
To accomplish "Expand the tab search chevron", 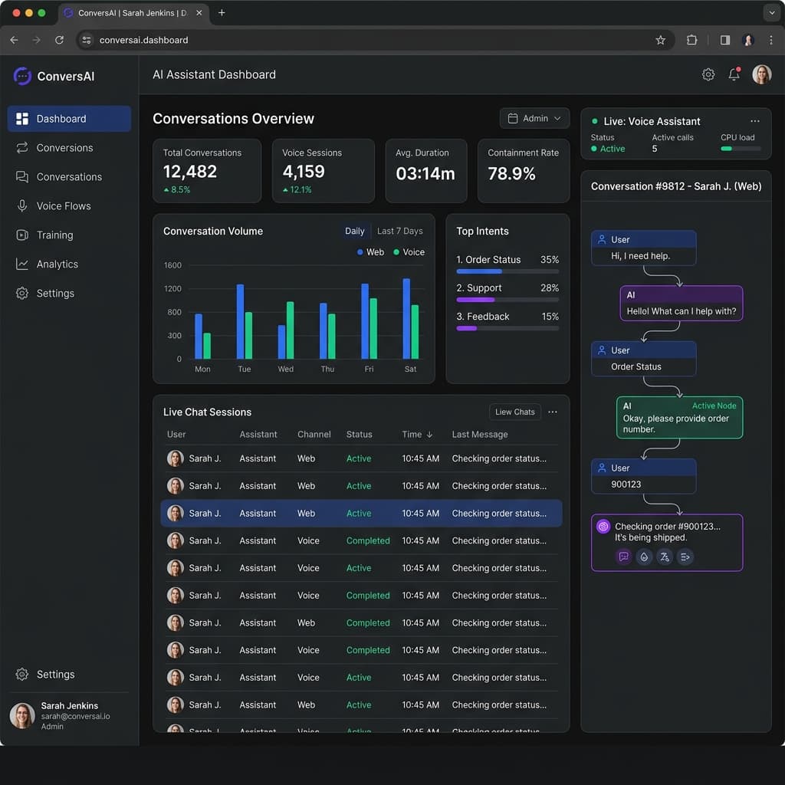I will pos(771,12).
